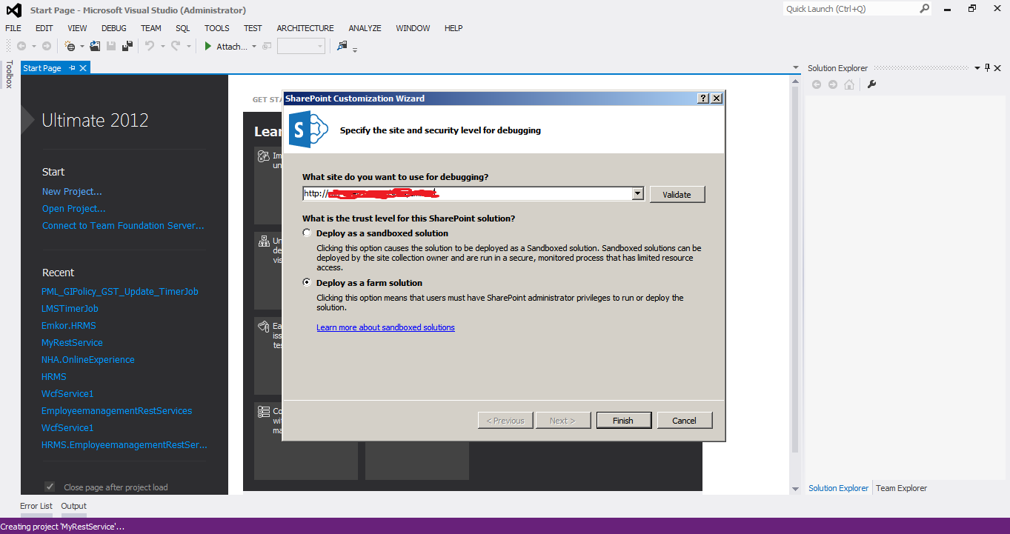Viewport: 1010px width, 534px height.
Task: Open Learn more about sandboxed solutions link
Action: 385,327
